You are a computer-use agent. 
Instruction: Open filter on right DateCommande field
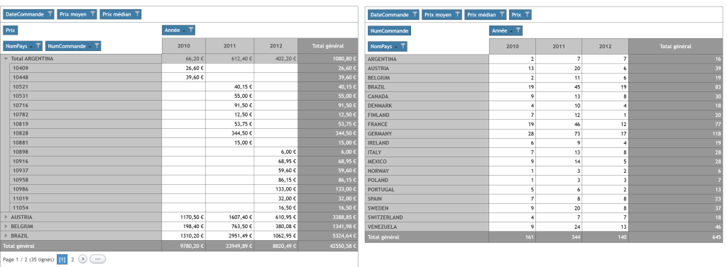[415, 15]
